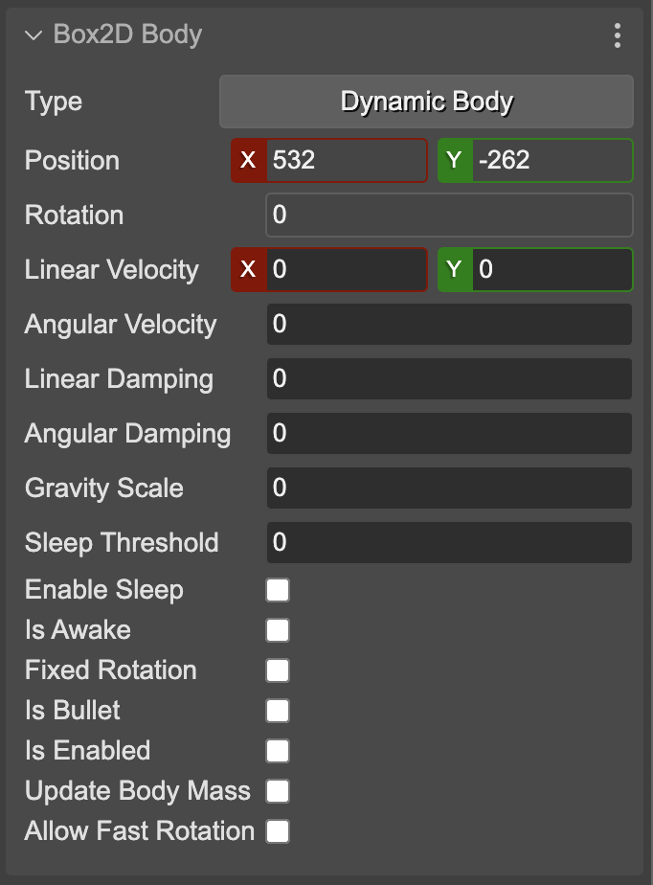The height and width of the screenshot is (885, 653).
Task: Toggle the Is Awake checkbox
Action: click(x=278, y=630)
